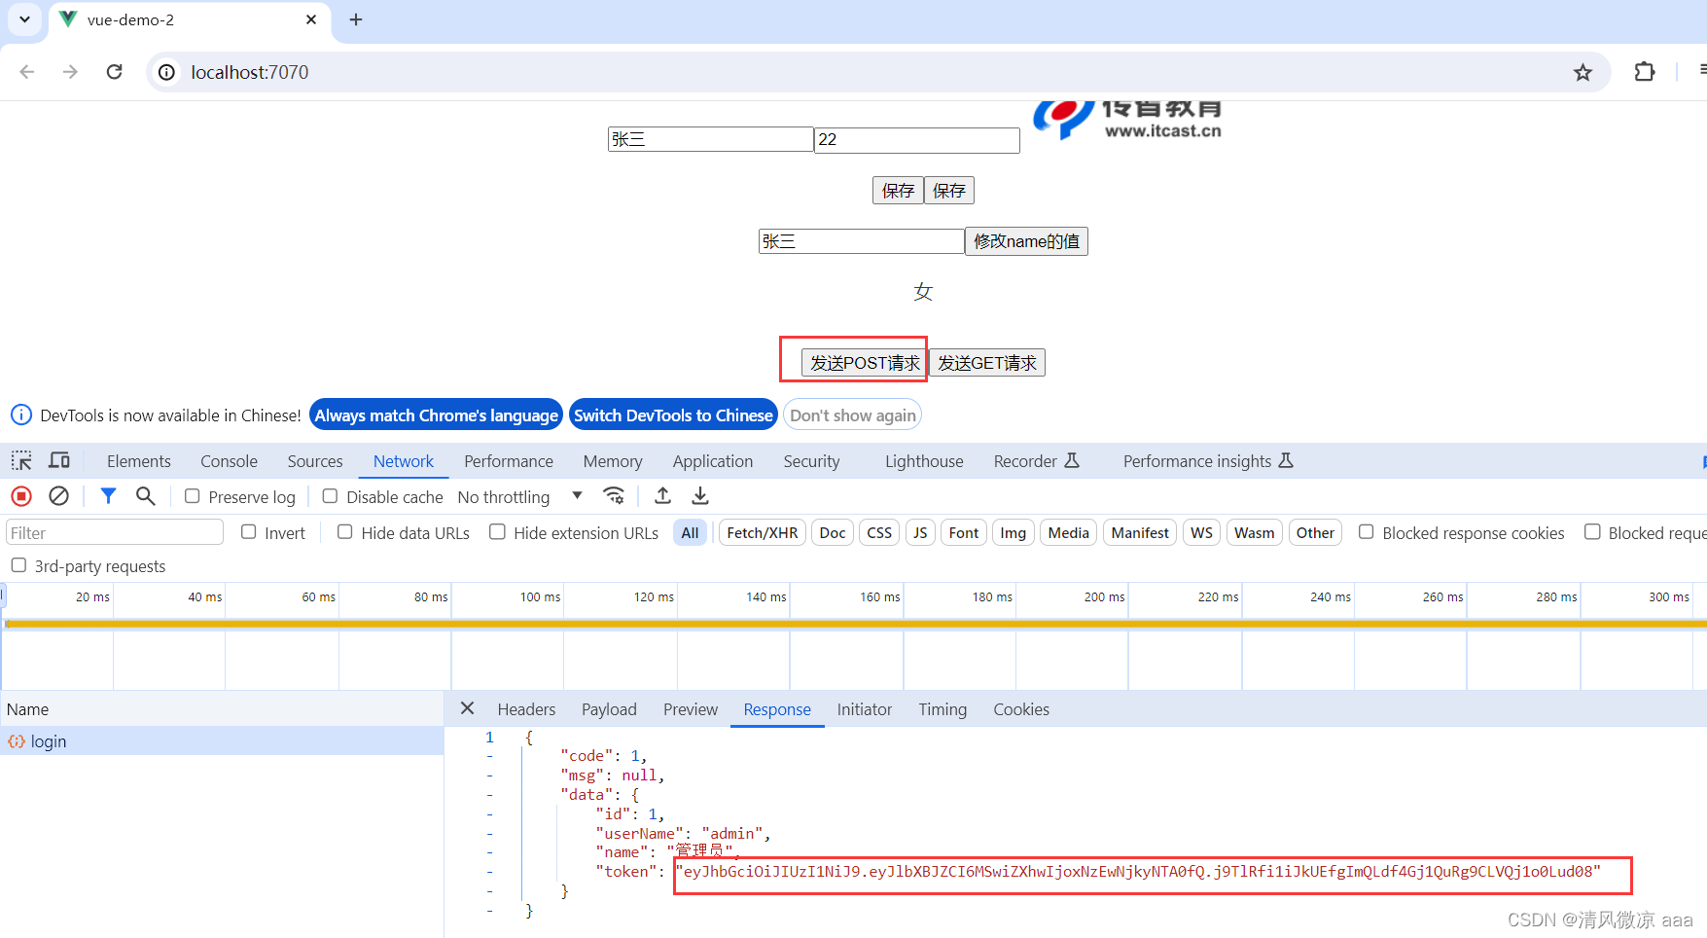The height and width of the screenshot is (938, 1707).
Task: Filter requests by WS type
Action: click(1201, 532)
